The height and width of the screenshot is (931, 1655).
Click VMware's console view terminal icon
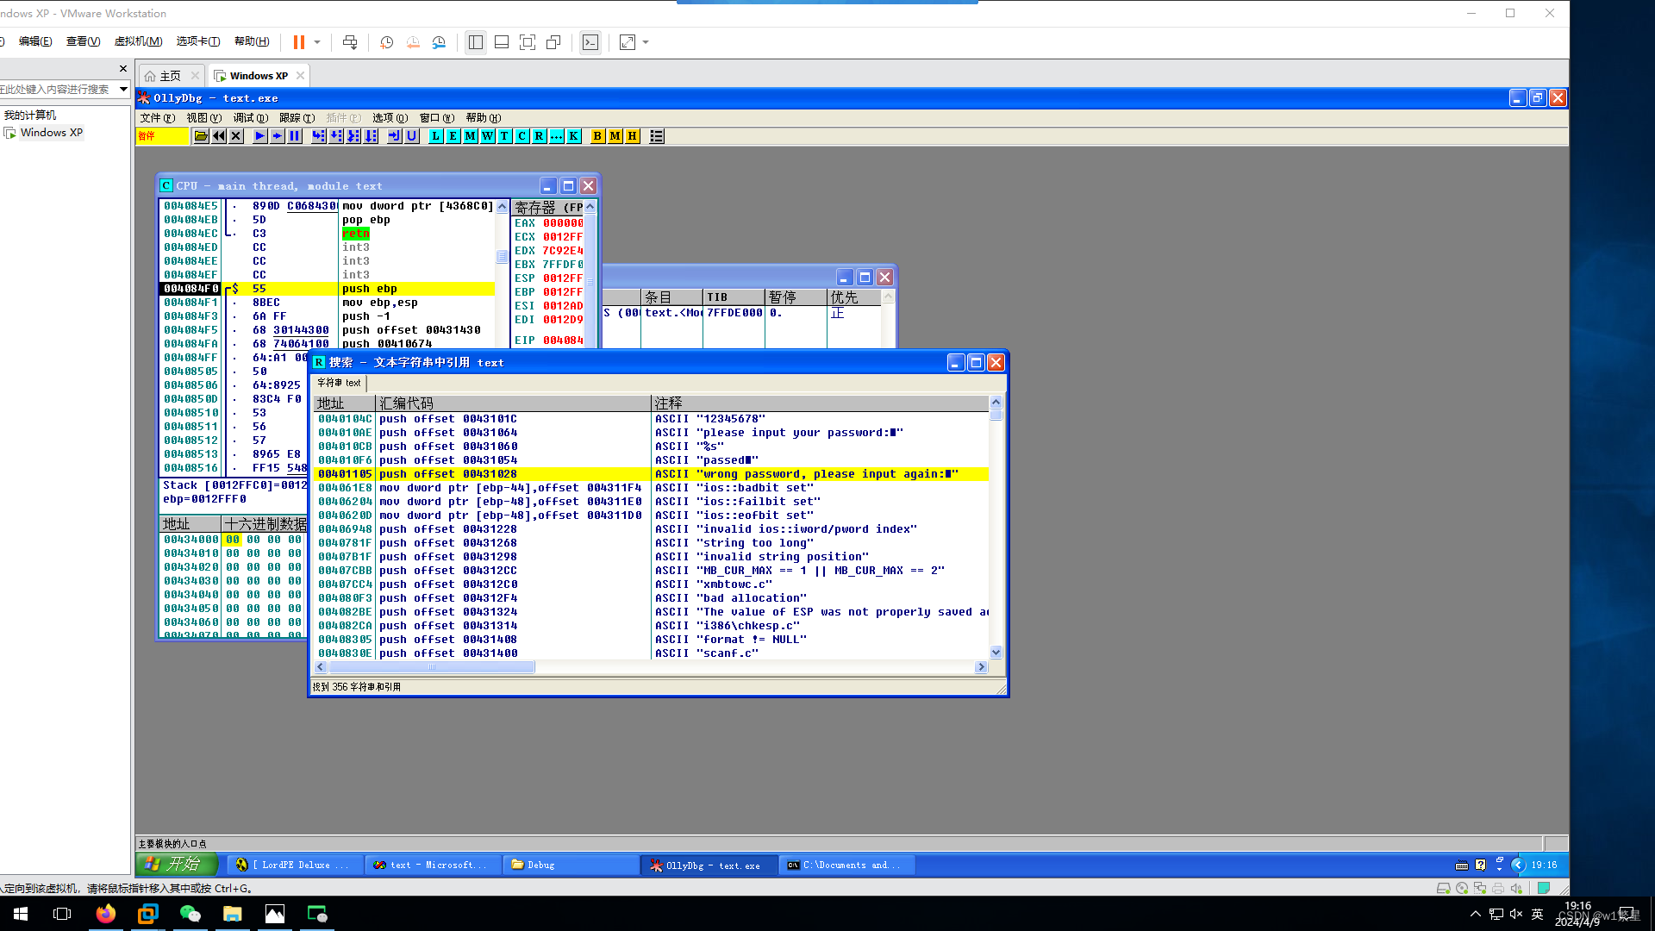[590, 42]
